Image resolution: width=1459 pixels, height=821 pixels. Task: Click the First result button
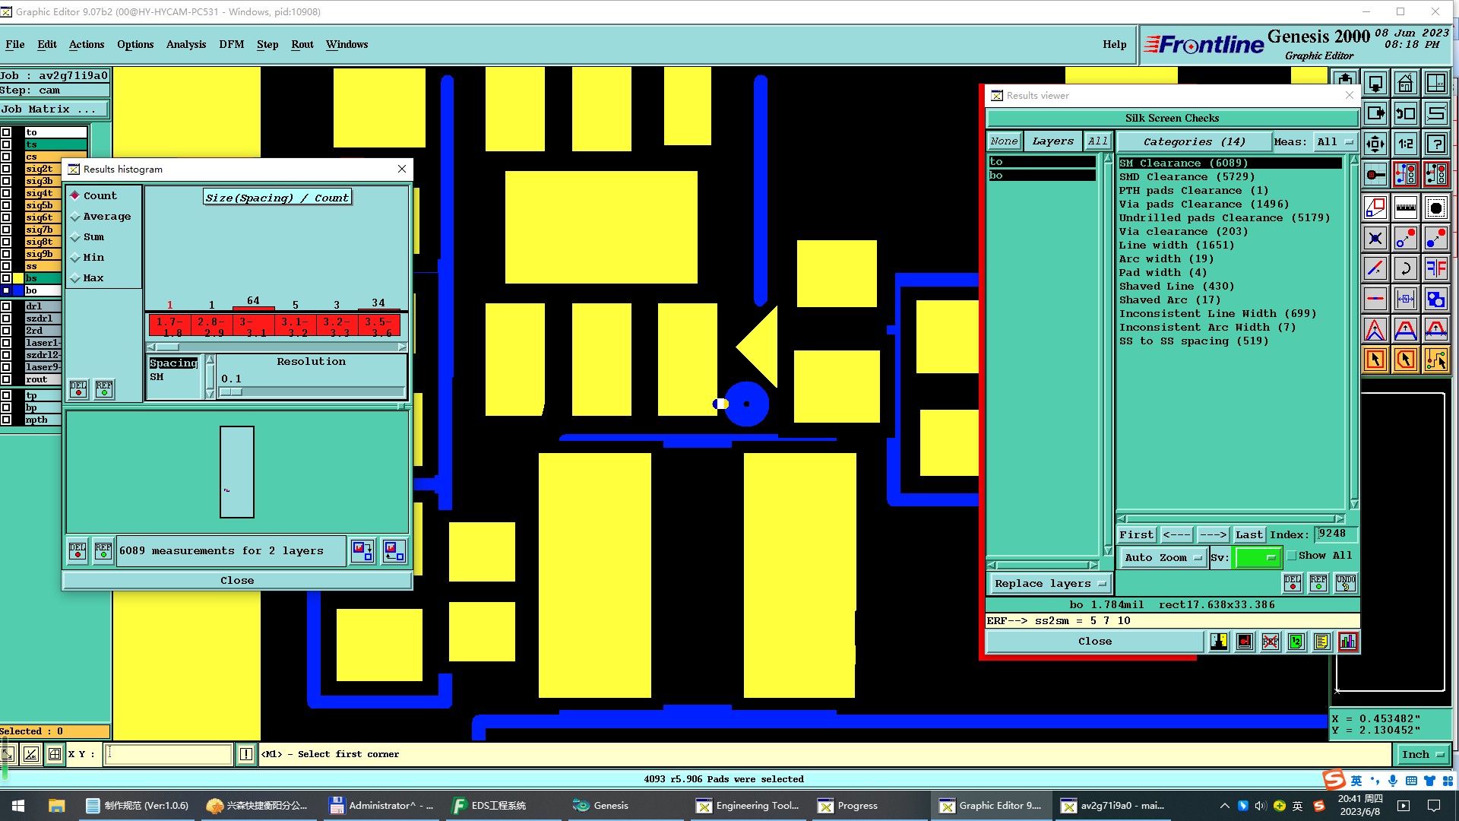pos(1137,535)
